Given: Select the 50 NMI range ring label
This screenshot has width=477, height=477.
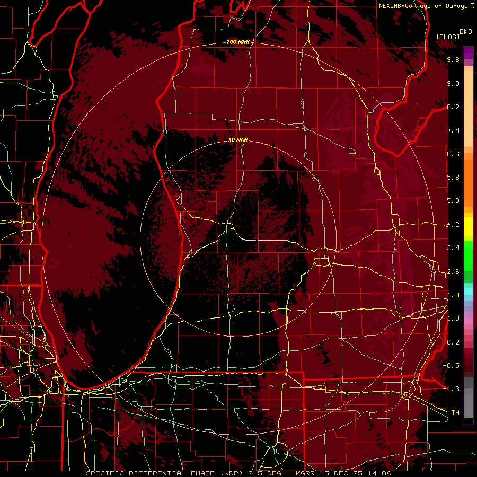Looking at the screenshot, I should click(x=238, y=140).
